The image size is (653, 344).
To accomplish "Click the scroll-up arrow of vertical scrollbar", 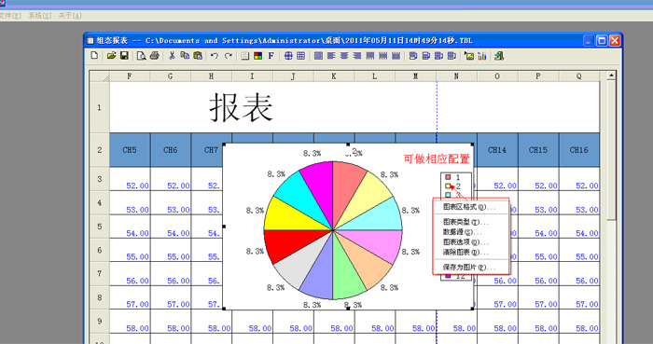I will pyautogui.click(x=611, y=76).
